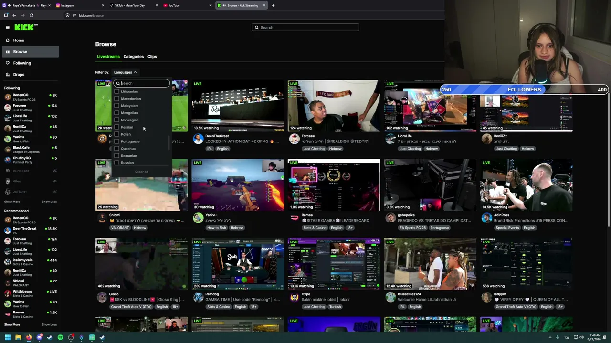Switch to the YouTube browser tab
Viewport: 611px width, 343px height.
coord(187,5)
